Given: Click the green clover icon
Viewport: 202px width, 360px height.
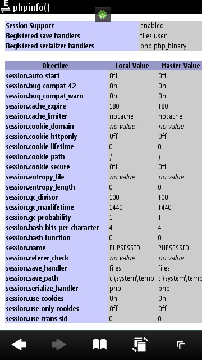Looking at the screenshot, I should coord(103,15).
